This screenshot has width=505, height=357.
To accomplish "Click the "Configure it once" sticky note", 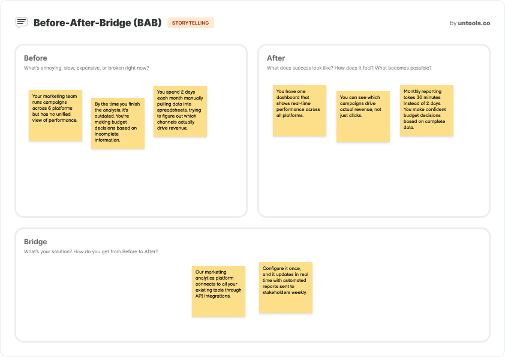I will point(285,287).
